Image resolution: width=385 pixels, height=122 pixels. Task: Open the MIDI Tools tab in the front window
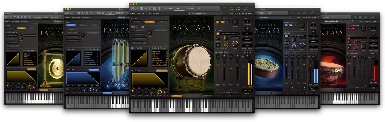click(143, 13)
